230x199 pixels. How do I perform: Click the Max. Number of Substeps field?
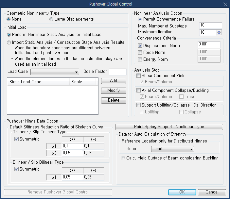210,25
